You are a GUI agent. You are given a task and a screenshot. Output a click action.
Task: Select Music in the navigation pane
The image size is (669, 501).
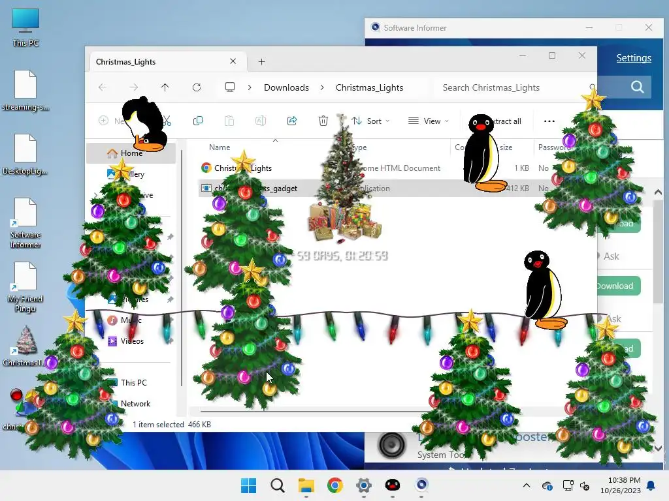(131, 320)
